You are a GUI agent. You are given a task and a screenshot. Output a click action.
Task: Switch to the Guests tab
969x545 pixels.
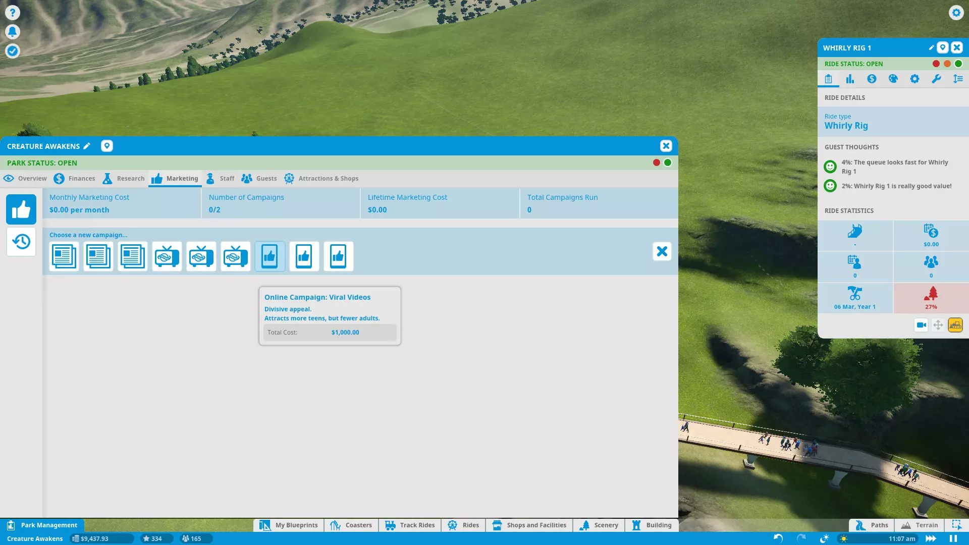click(259, 178)
